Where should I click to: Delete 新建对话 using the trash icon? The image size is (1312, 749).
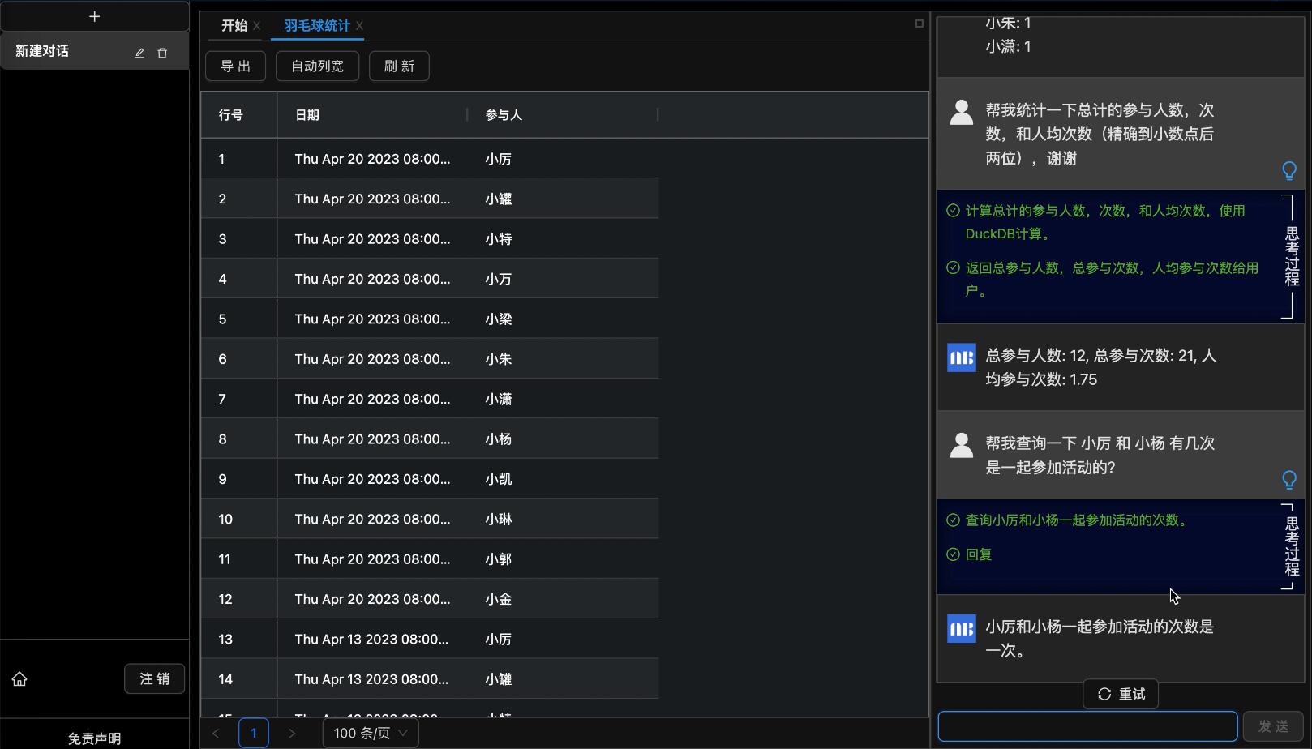(162, 53)
